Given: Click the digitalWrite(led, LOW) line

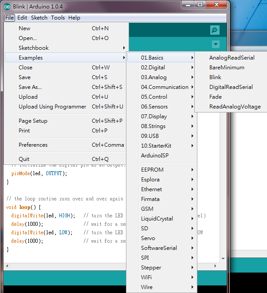Looking at the screenshot, I should pos(42,233).
